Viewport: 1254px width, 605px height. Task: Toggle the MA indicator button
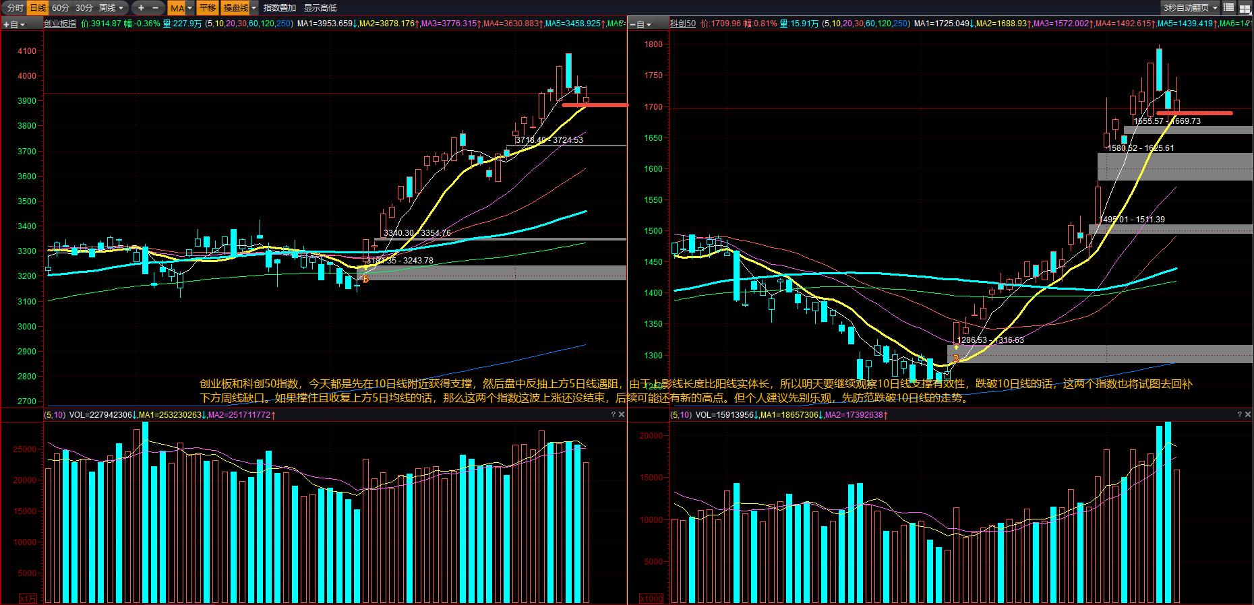click(177, 8)
